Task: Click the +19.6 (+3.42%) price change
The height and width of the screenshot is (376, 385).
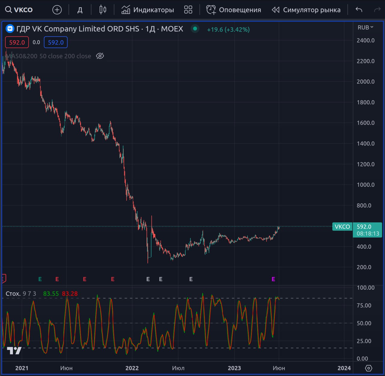Action: [x=228, y=29]
